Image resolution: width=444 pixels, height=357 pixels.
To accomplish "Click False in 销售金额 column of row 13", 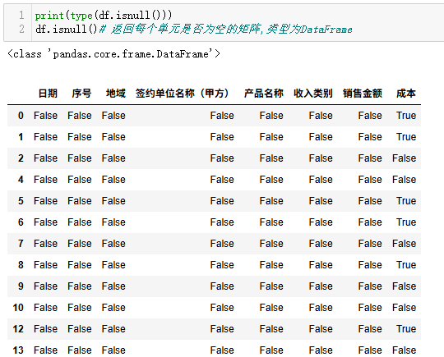I will [x=370, y=350].
